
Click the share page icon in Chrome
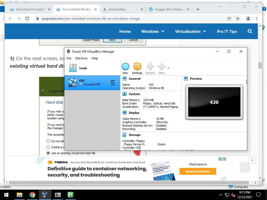click(229, 18)
